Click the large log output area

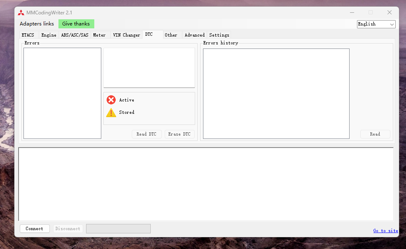click(x=206, y=184)
